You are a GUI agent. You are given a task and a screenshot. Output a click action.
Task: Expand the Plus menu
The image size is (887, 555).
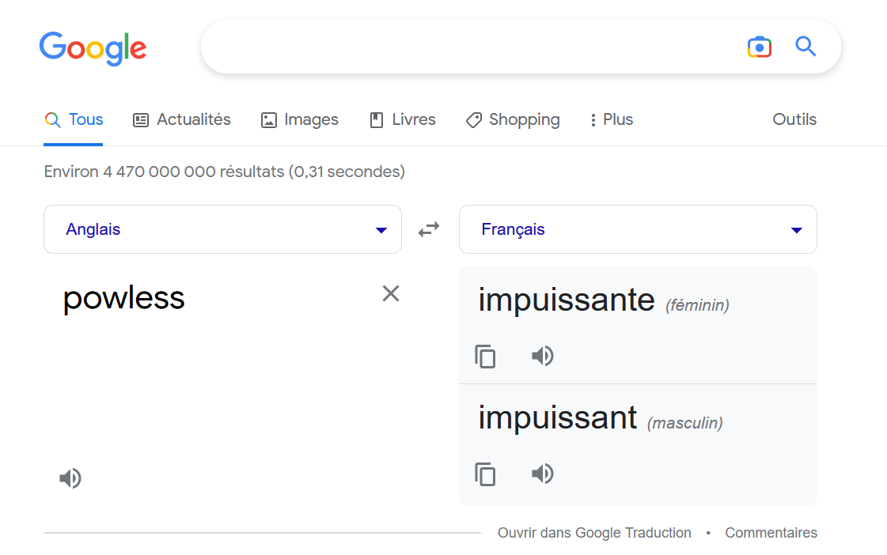(x=611, y=120)
